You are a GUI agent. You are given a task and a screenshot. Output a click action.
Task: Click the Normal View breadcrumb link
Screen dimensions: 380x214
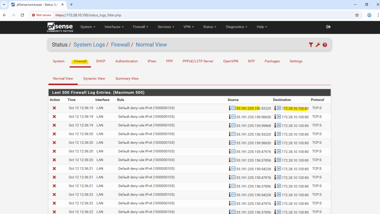(x=151, y=45)
